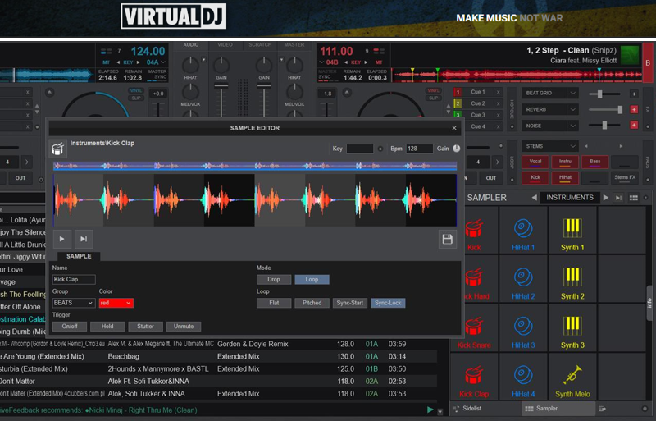Click the red plus button for Noise effect
656x421 pixels.
[634, 125]
